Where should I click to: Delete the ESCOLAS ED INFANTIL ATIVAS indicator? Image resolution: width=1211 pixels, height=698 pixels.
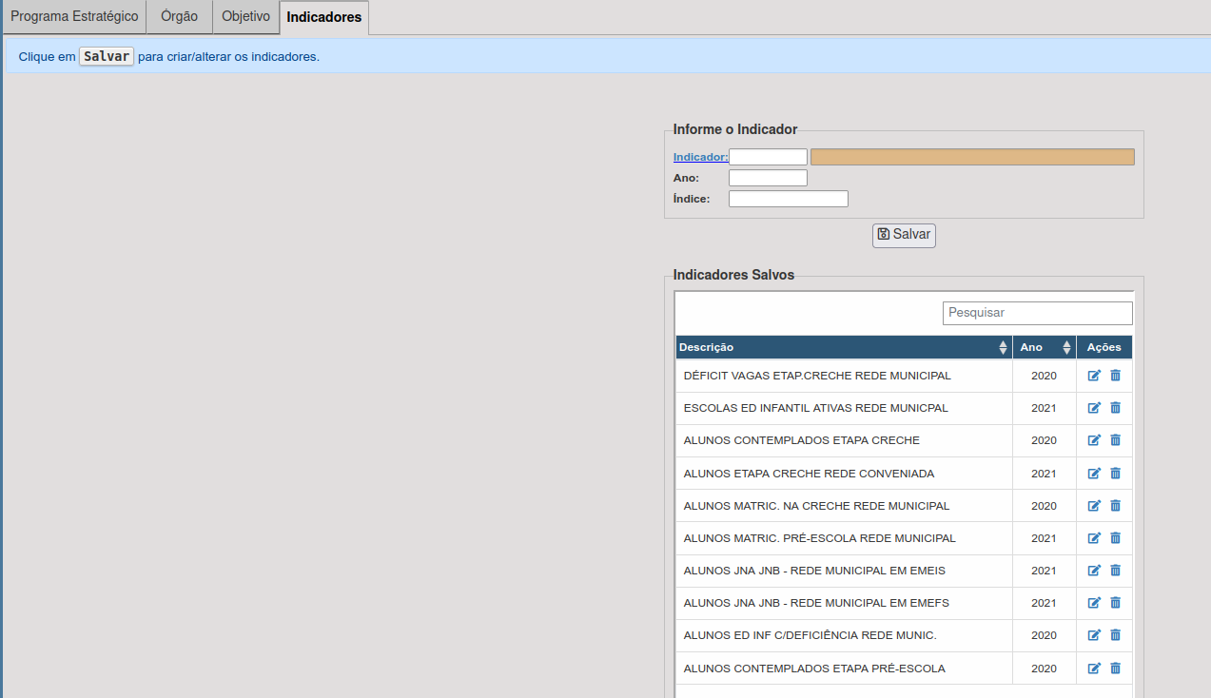(x=1115, y=408)
